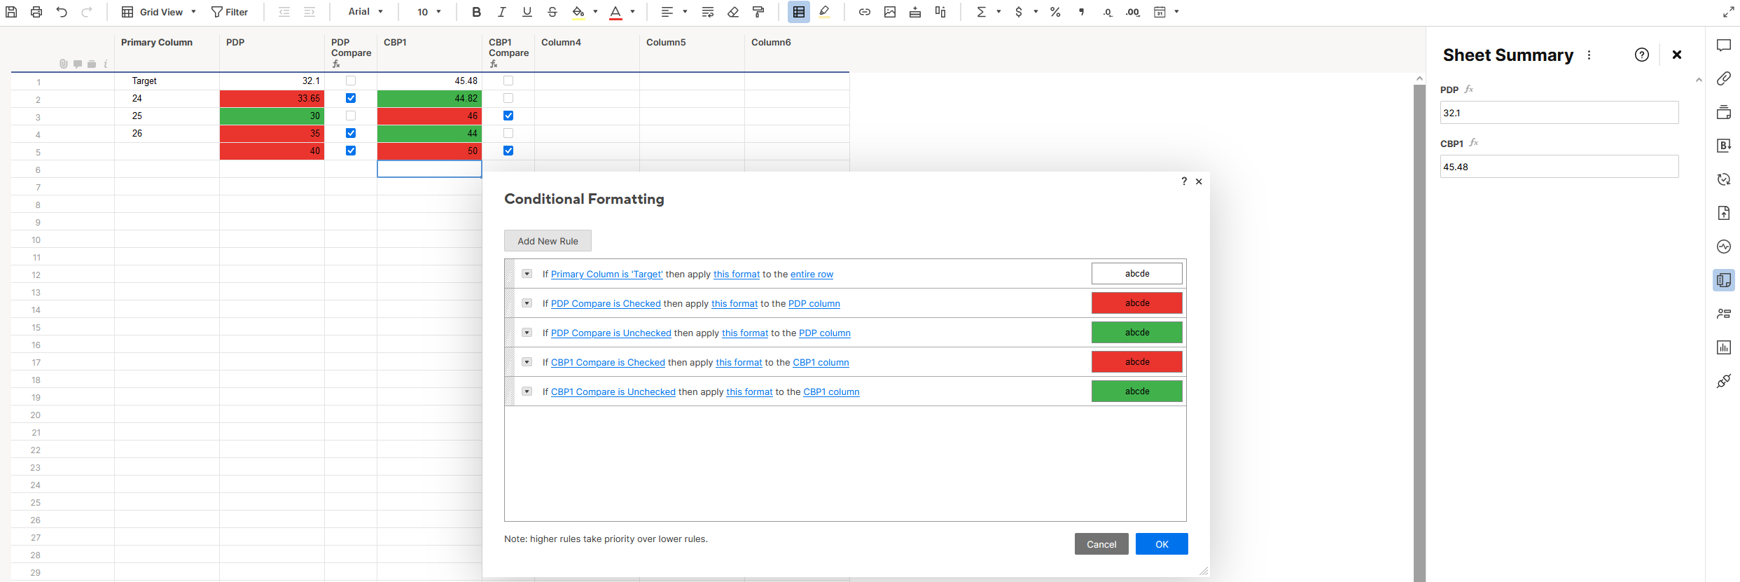This screenshot has width=1740, height=582.
Task: Open the functions sum dropdown arrow
Action: (998, 12)
